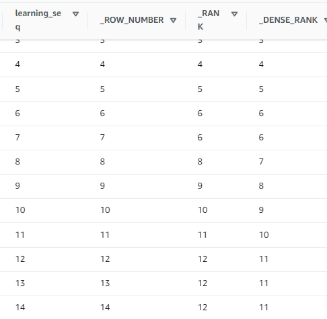Click the _DENSE_RANK column header
327x319 pixels.
(x=288, y=20)
